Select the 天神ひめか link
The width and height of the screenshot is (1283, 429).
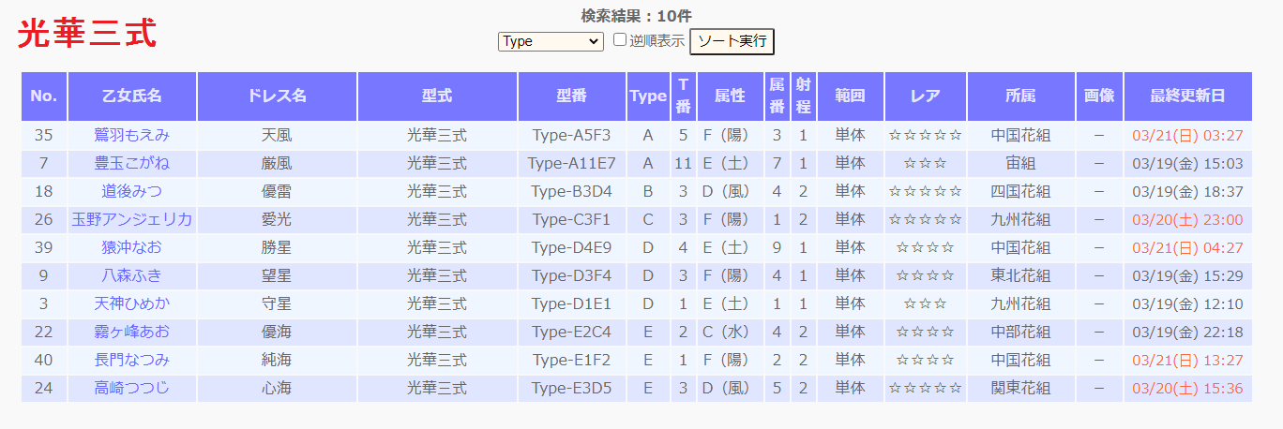pyautogui.click(x=131, y=303)
